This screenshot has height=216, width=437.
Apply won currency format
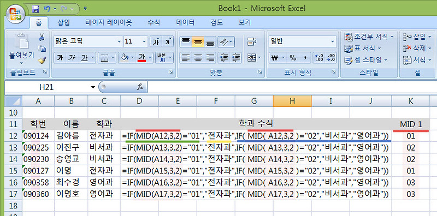(x=275, y=58)
